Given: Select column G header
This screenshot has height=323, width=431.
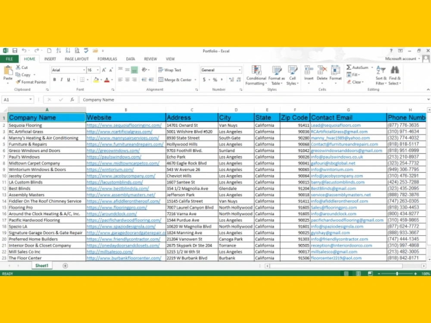Looking at the screenshot, I should (x=348, y=110).
